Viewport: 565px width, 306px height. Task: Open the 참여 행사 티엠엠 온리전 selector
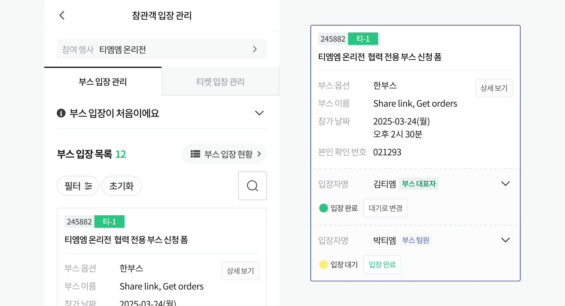(162, 49)
